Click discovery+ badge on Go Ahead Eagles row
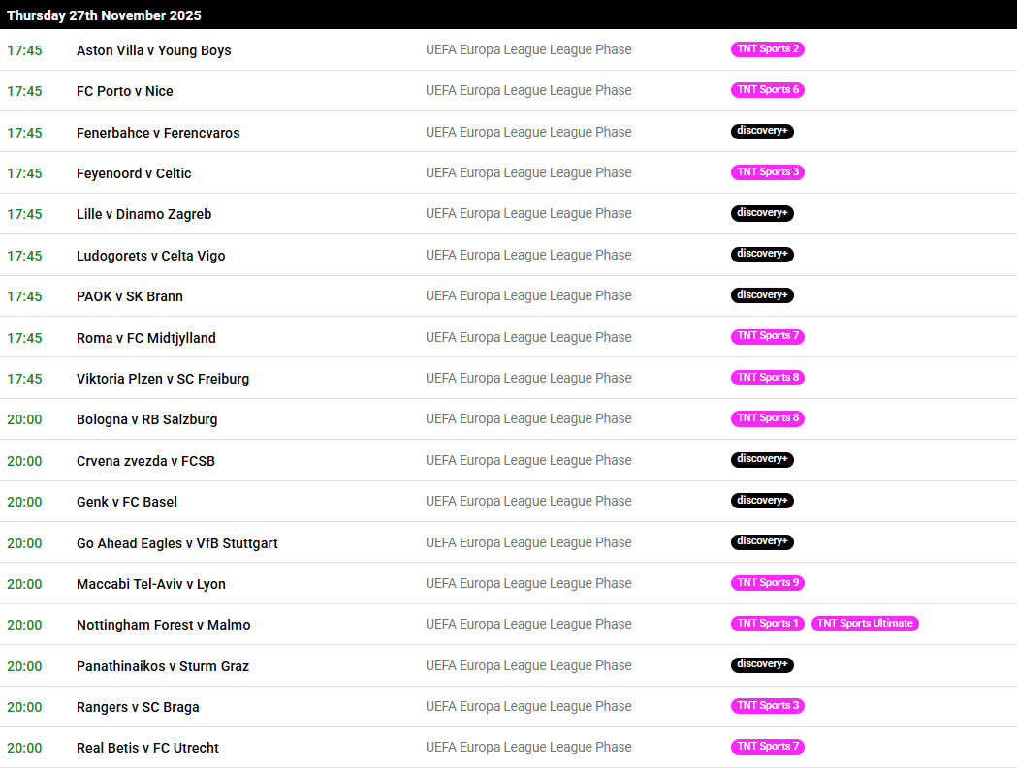 [762, 541]
